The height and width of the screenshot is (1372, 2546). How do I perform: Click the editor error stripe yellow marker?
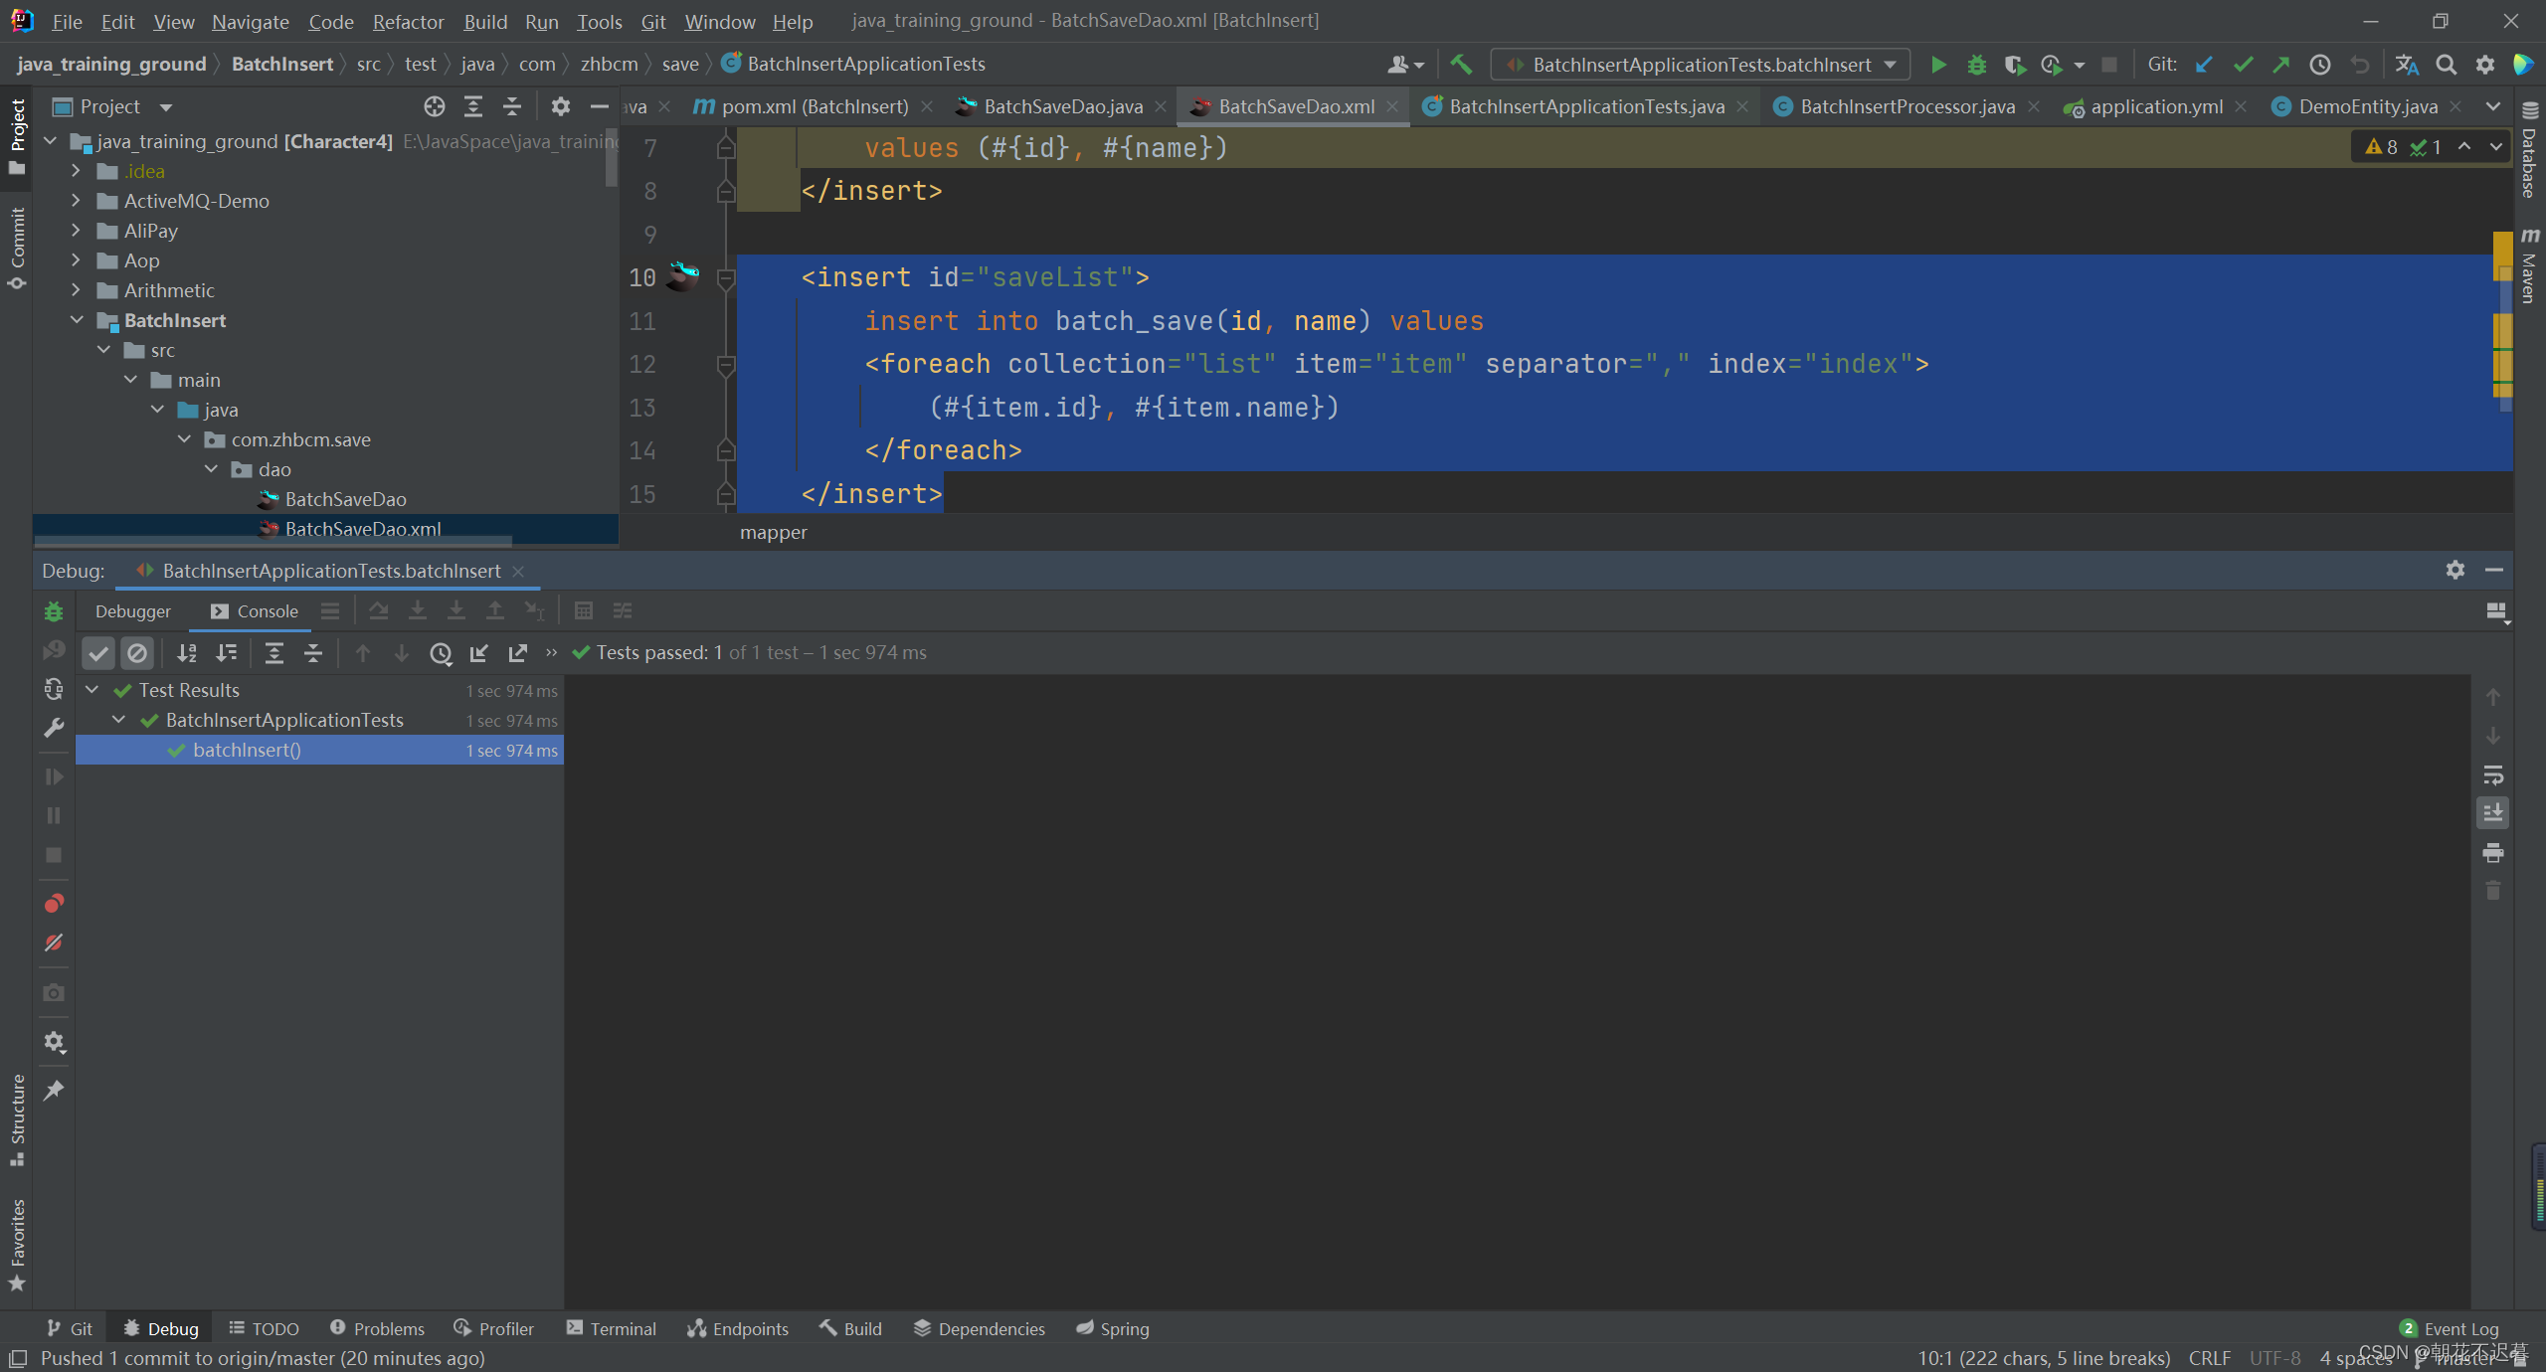tap(2503, 328)
